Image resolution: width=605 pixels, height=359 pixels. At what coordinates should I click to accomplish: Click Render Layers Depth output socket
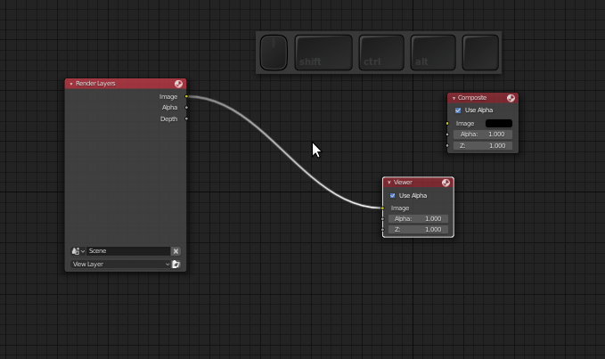186,118
